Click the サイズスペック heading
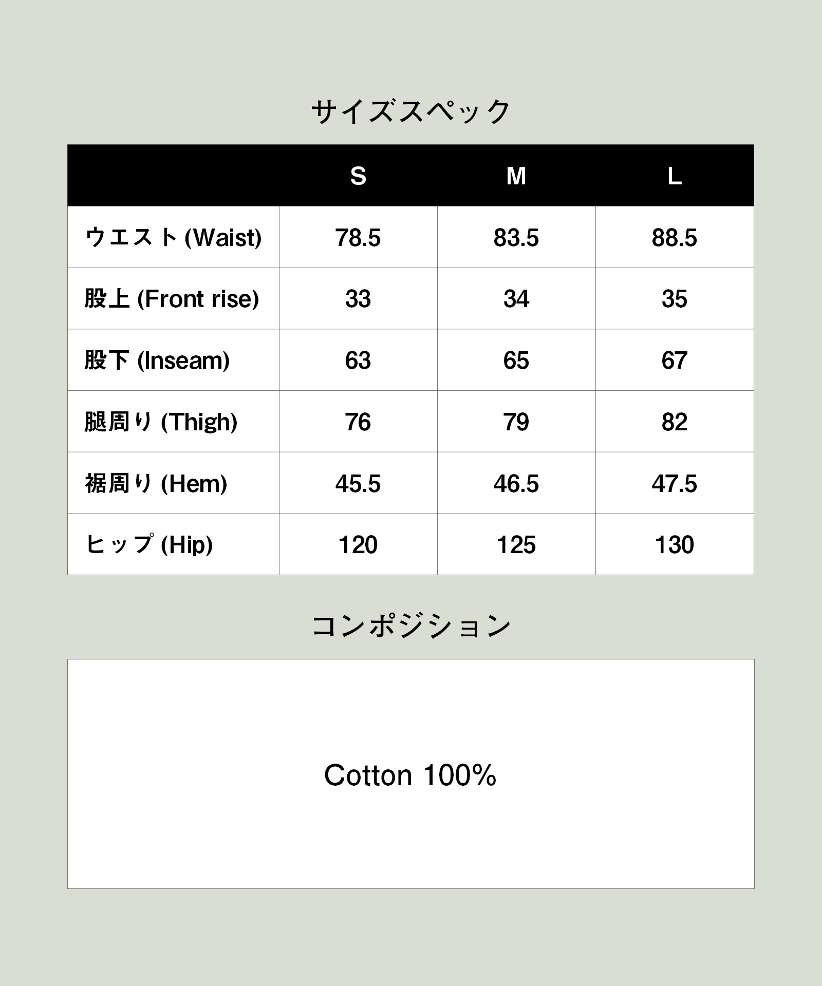This screenshot has width=822, height=986. [x=410, y=111]
